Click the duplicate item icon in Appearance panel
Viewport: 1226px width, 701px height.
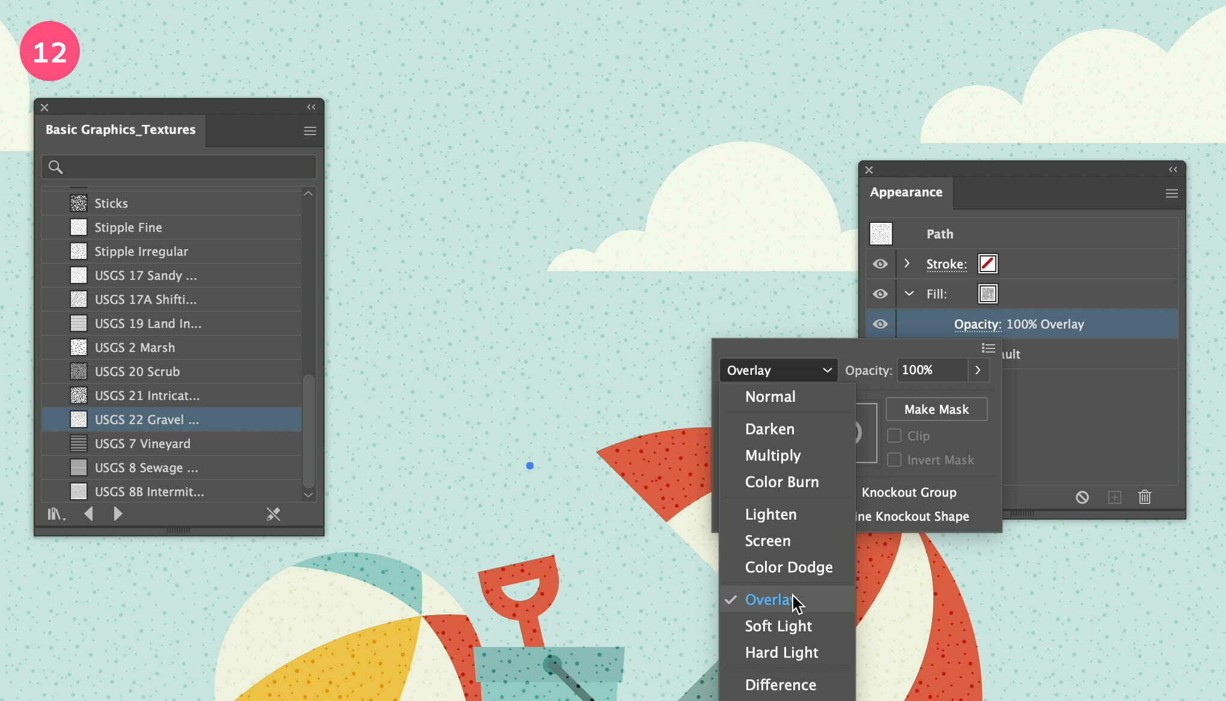click(x=1114, y=497)
